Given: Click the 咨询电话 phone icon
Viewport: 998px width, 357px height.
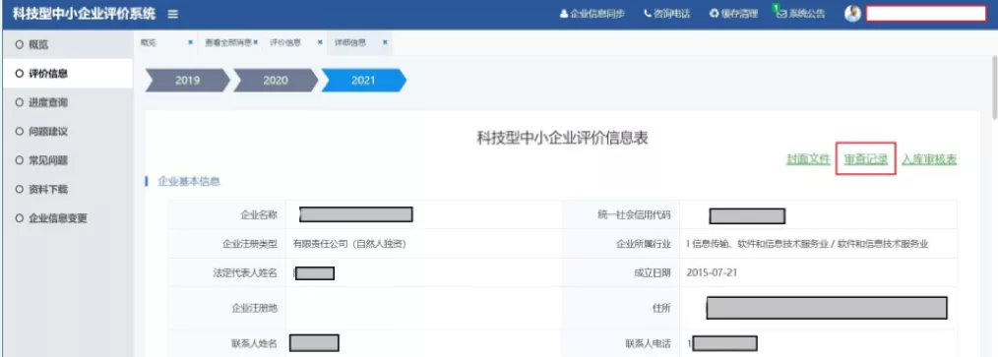Looking at the screenshot, I should tap(648, 14).
